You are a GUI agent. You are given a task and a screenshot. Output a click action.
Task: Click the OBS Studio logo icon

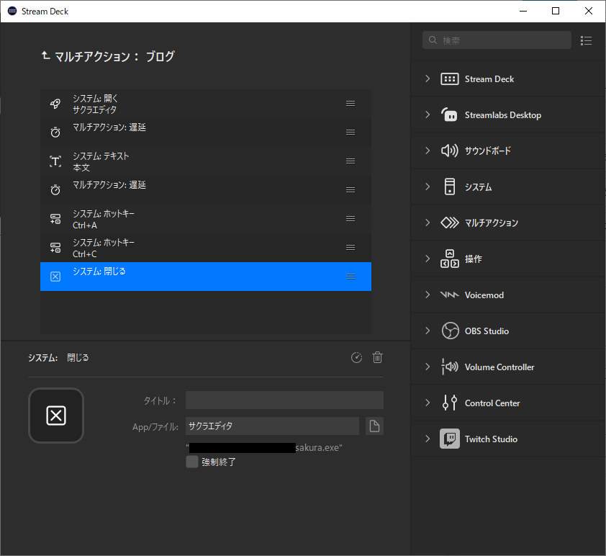point(451,331)
